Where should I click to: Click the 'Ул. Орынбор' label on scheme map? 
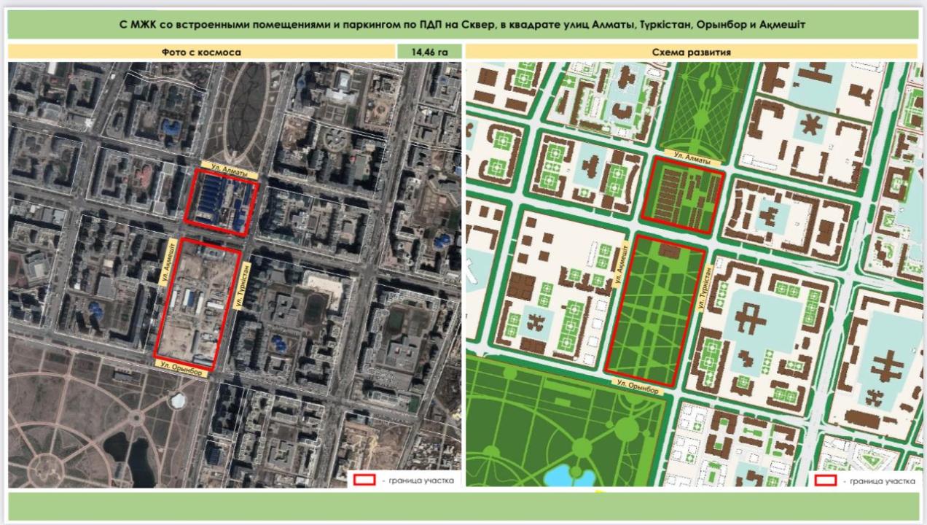[638, 386]
